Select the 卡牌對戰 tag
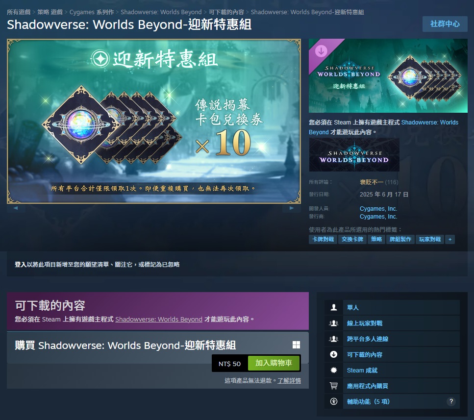 [x=323, y=239]
